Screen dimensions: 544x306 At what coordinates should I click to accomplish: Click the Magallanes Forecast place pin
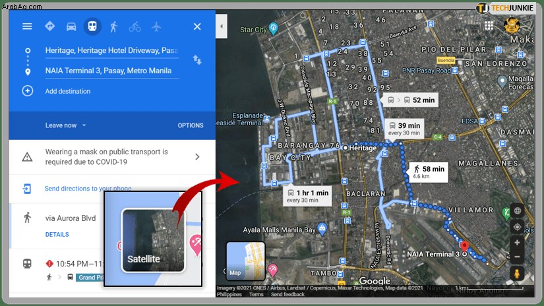[502, 82]
